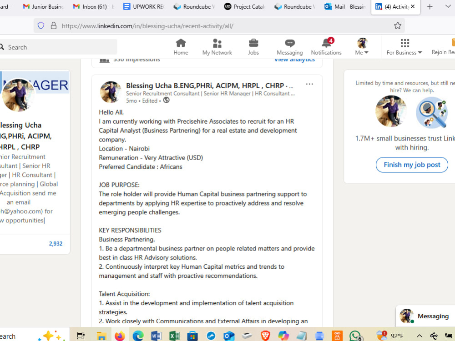Click the tracking protection shield icon
455x341 pixels.
[x=41, y=25]
